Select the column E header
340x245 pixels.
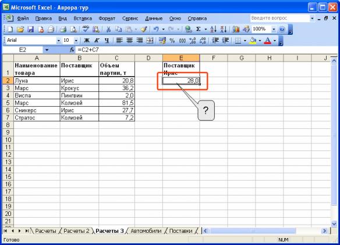tap(181, 58)
